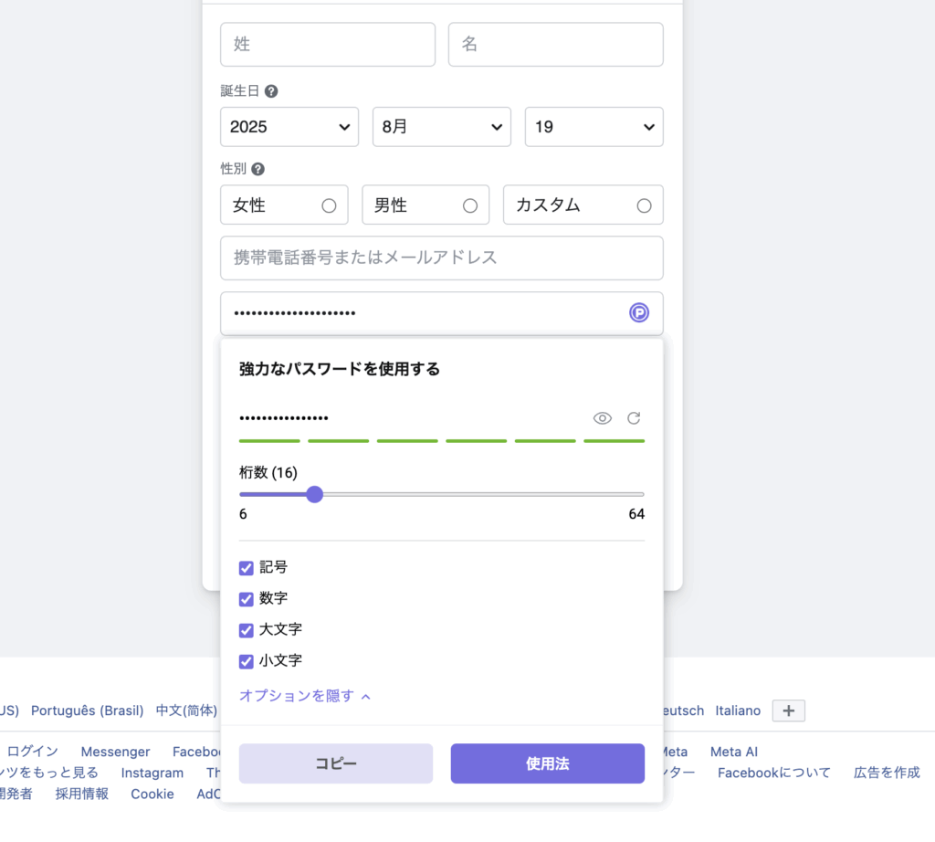Image resolution: width=935 pixels, height=842 pixels.
Task: Open the month dropdown showing 8月
Action: click(x=441, y=127)
